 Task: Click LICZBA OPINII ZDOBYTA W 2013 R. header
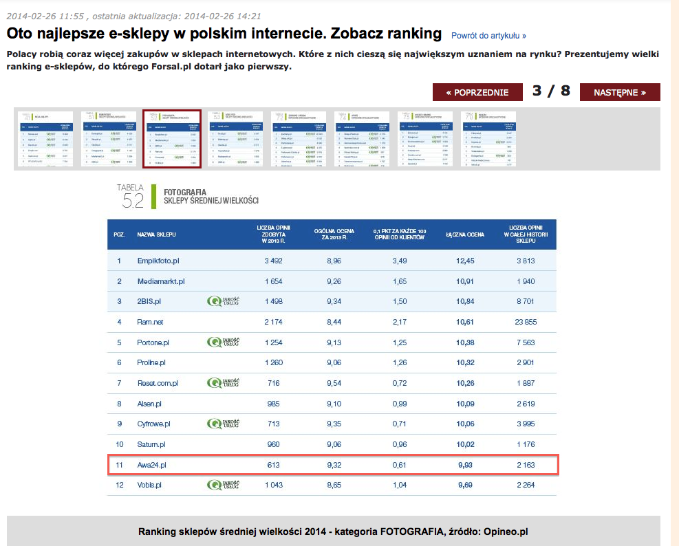point(273,234)
